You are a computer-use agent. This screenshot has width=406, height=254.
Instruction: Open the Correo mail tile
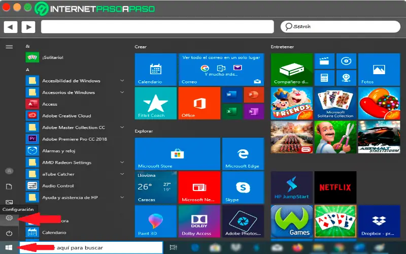click(x=221, y=70)
